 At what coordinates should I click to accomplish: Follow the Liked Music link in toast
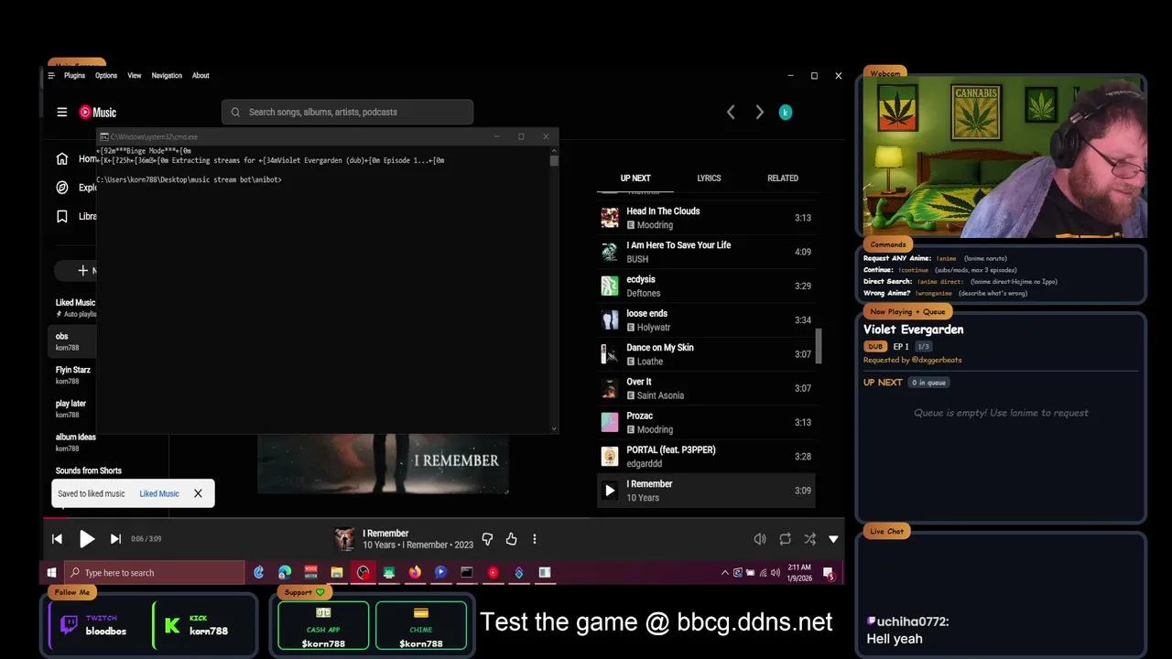[x=159, y=493]
